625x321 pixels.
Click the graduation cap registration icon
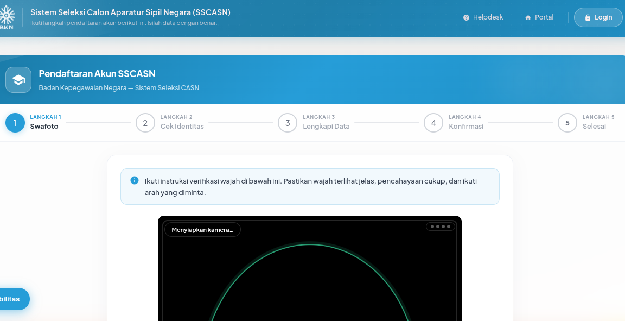coord(18,80)
